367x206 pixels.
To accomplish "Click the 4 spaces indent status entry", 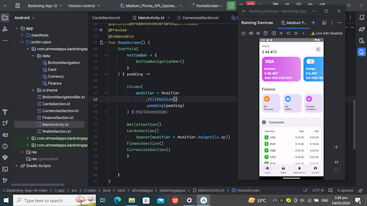I will point(345,190).
